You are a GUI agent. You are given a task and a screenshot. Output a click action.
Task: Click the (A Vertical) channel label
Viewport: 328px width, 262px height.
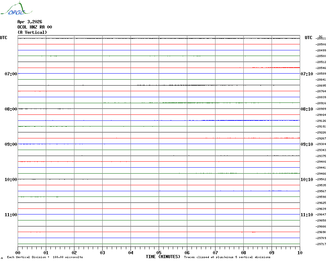[x=32, y=32]
